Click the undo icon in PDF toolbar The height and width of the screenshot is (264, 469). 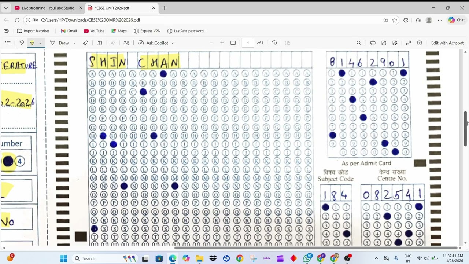click(x=21, y=43)
